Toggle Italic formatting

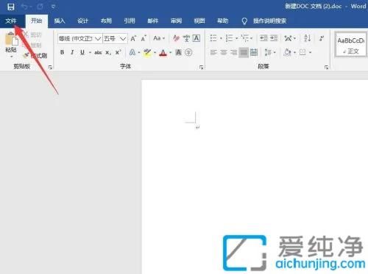72,52
